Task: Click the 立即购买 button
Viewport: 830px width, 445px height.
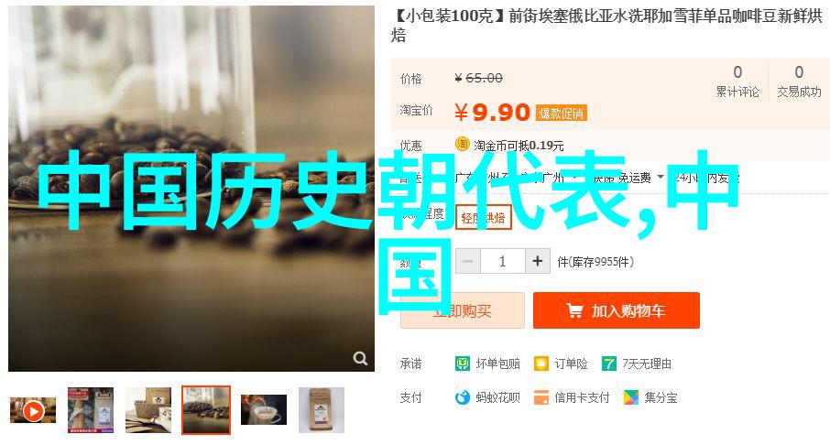Action: 463,310
